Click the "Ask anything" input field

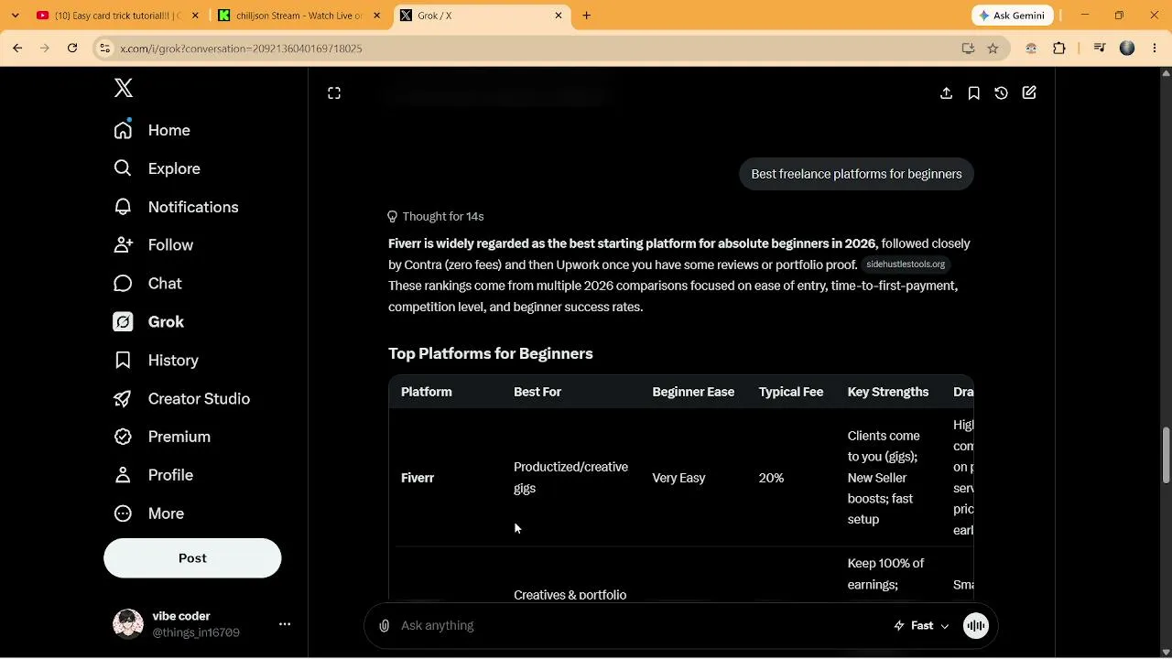(641, 625)
